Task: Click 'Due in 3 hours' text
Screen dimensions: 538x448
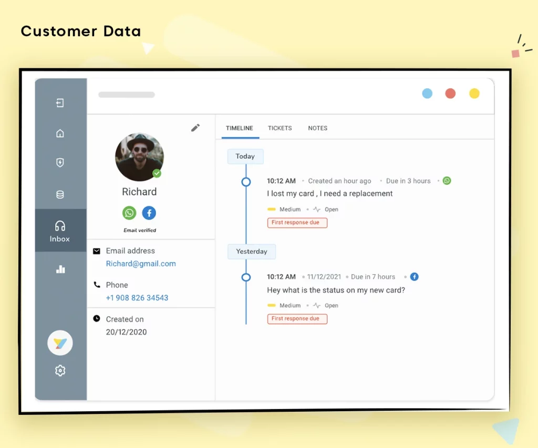Action: (x=408, y=181)
